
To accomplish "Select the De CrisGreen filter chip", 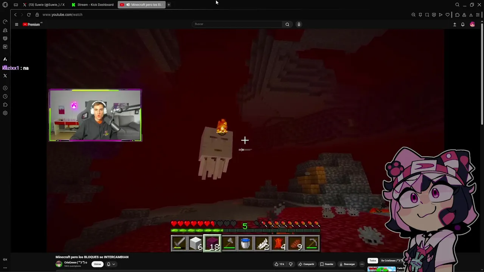I will pyautogui.click(x=392, y=261).
